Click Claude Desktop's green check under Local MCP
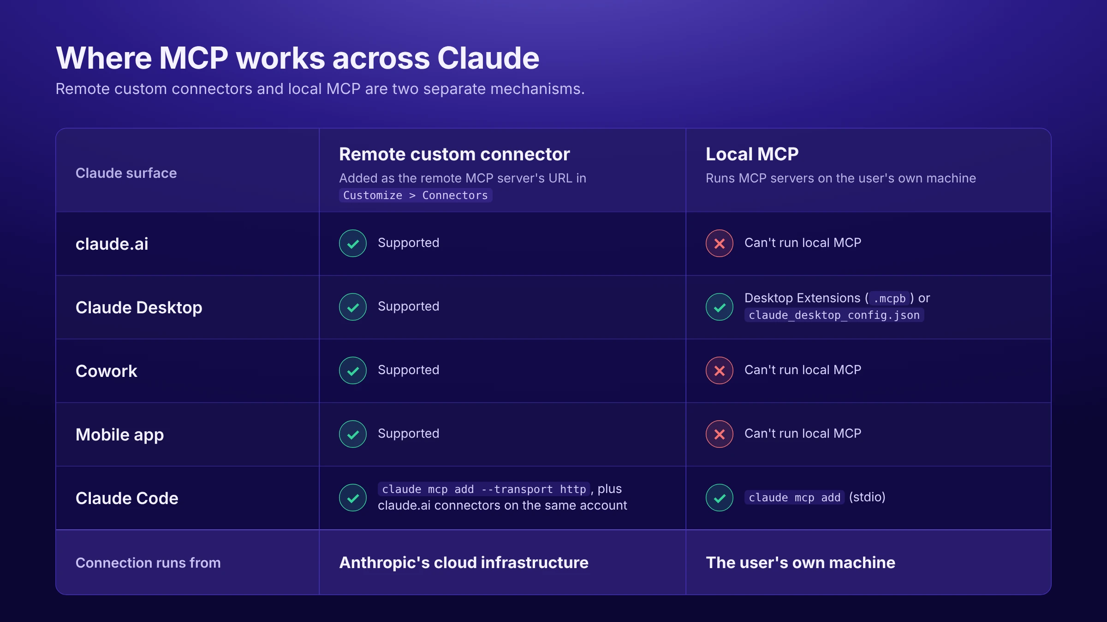The image size is (1107, 622). (720, 307)
